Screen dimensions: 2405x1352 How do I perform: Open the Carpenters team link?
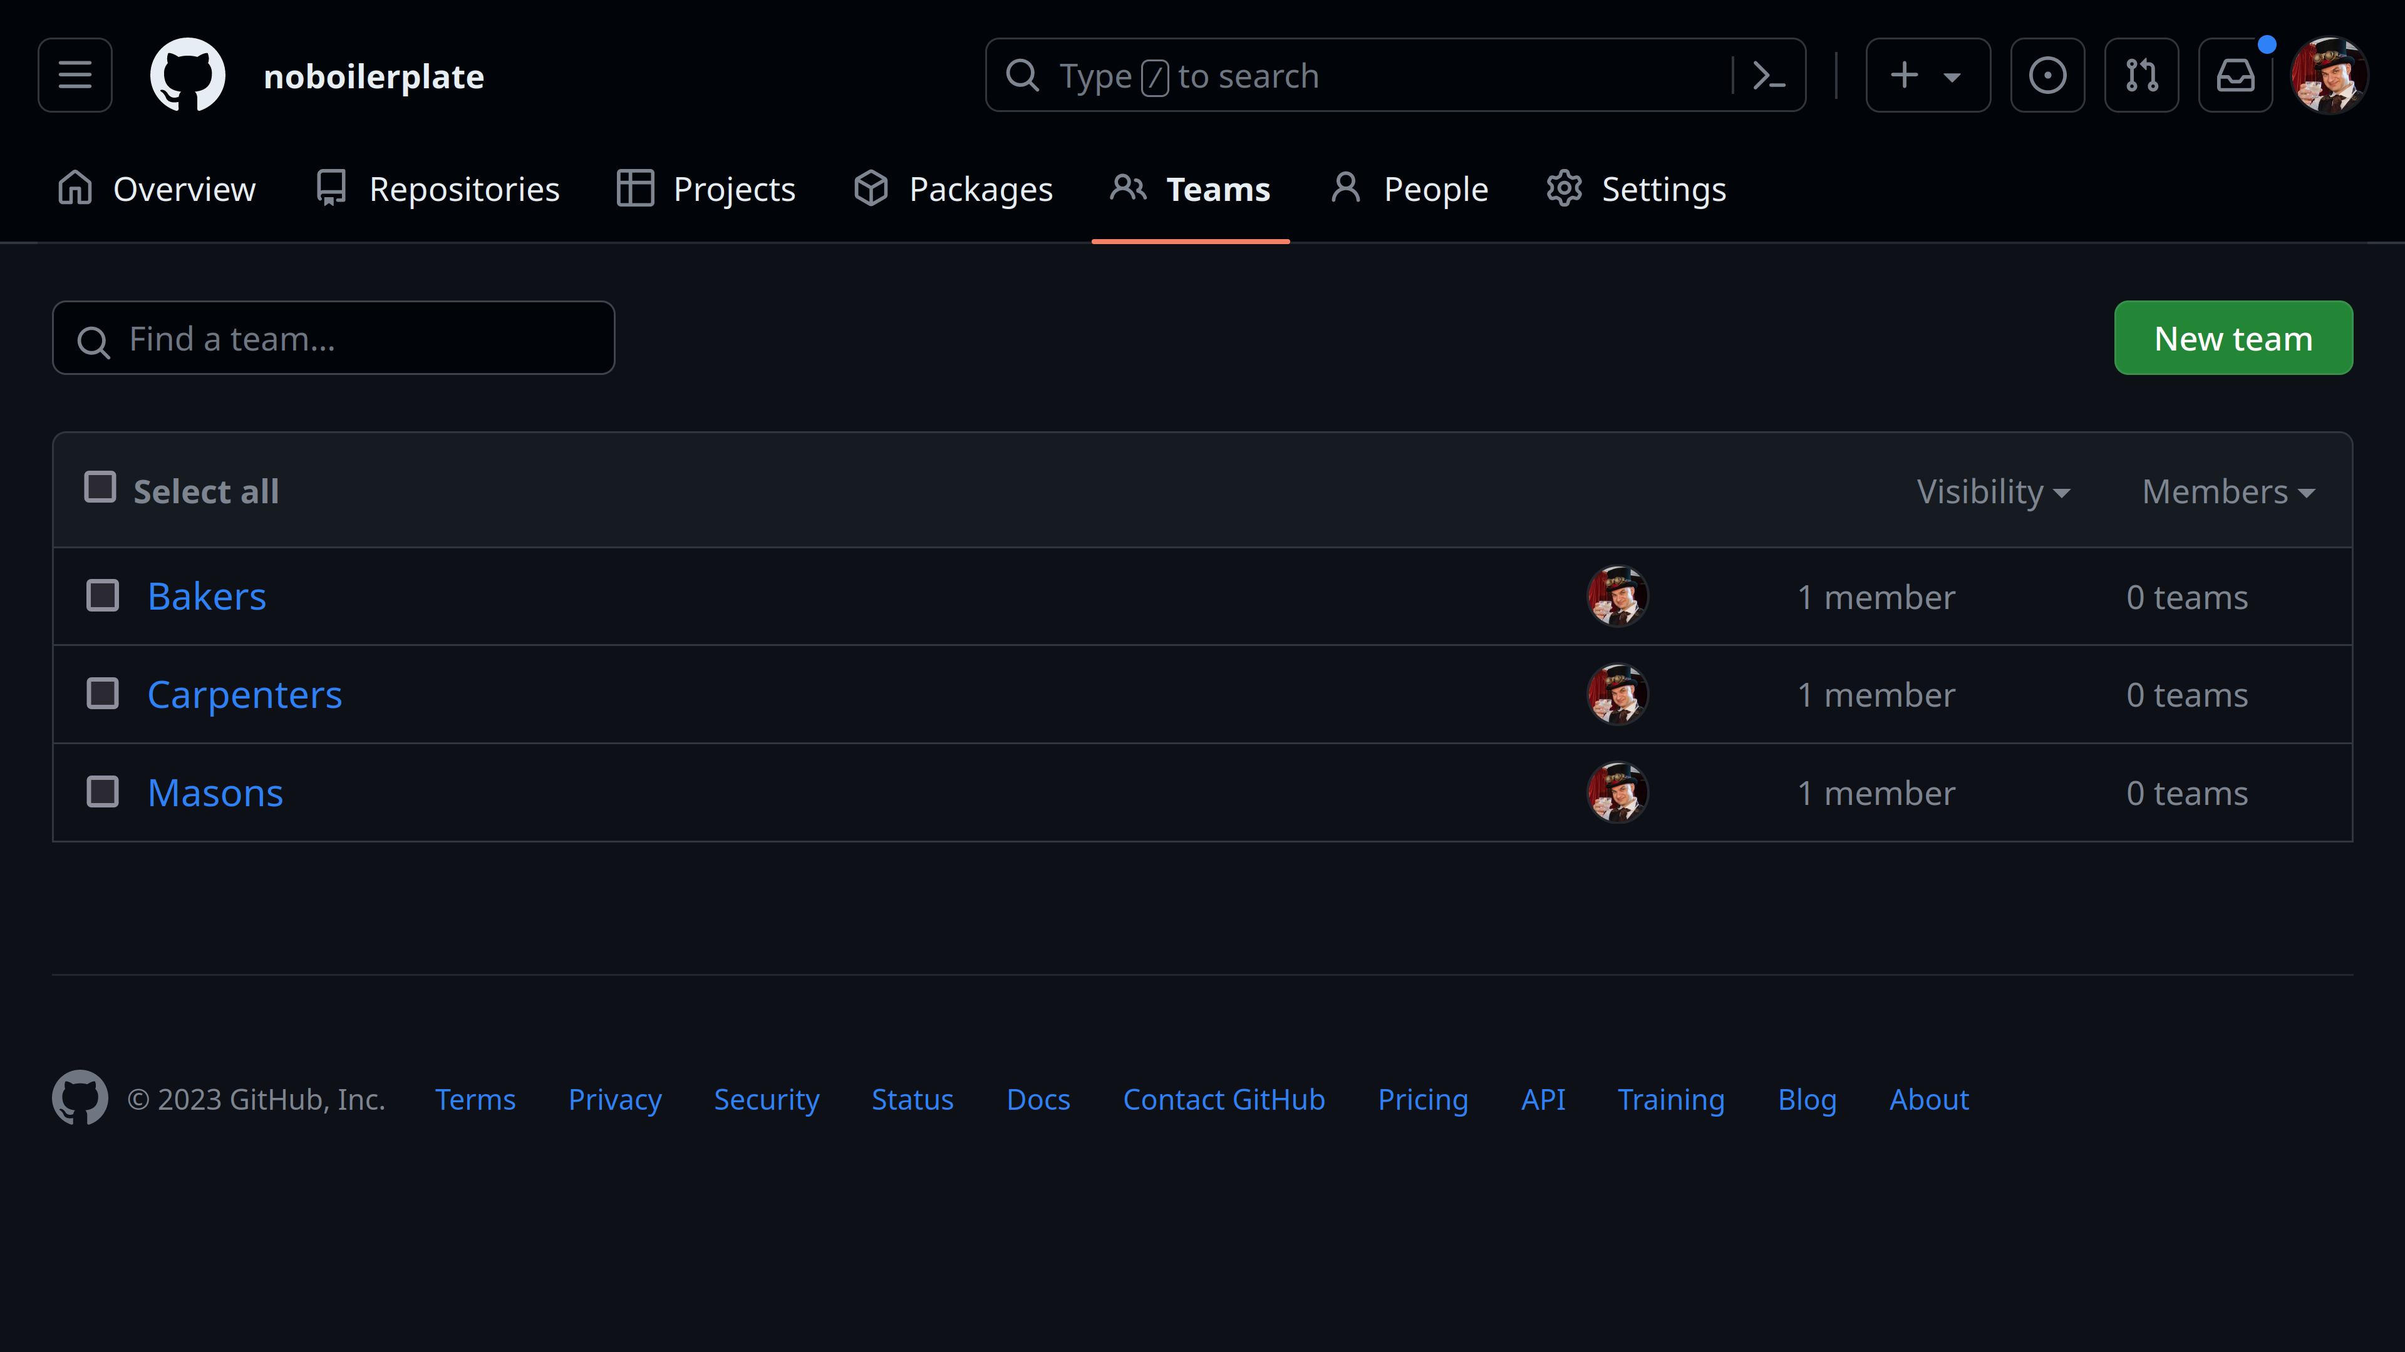pyautogui.click(x=245, y=694)
